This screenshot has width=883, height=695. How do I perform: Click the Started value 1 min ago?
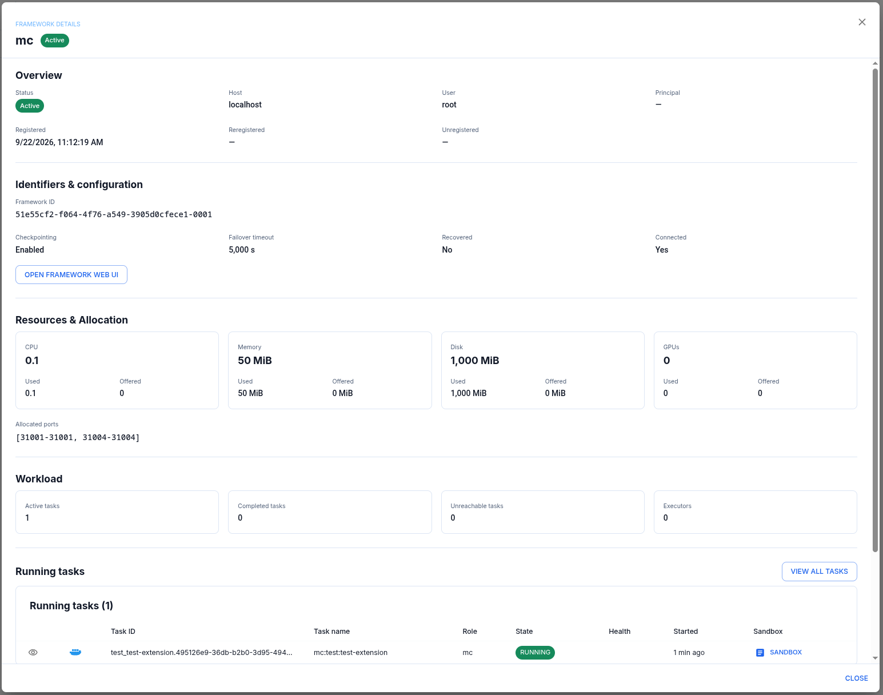click(689, 653)
